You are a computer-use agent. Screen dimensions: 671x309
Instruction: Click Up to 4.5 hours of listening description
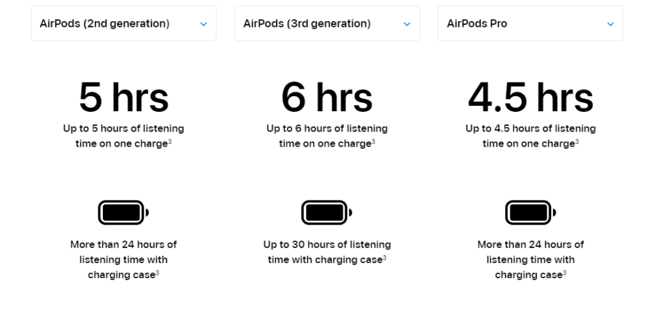pyautogui.click(x=531, y=136)
